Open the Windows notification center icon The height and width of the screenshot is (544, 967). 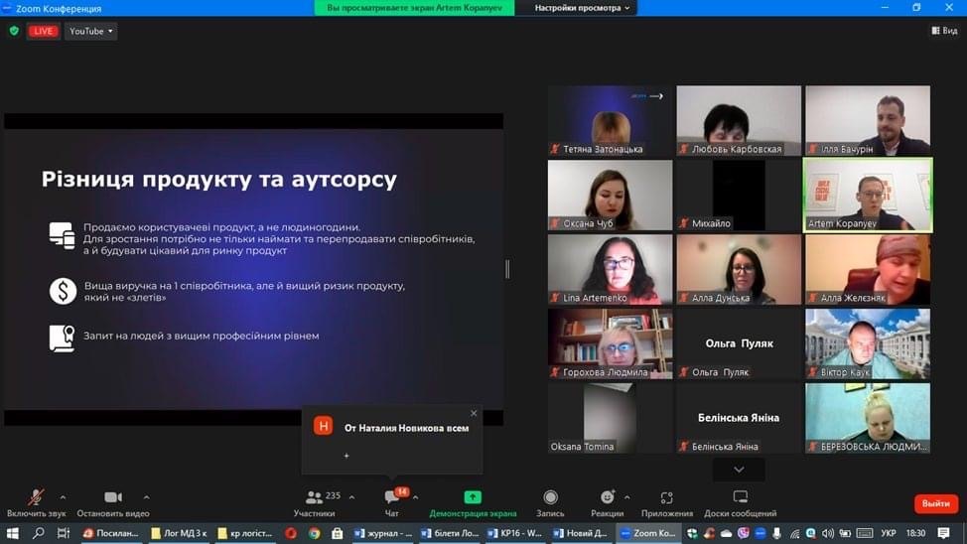tap(943, 533)
